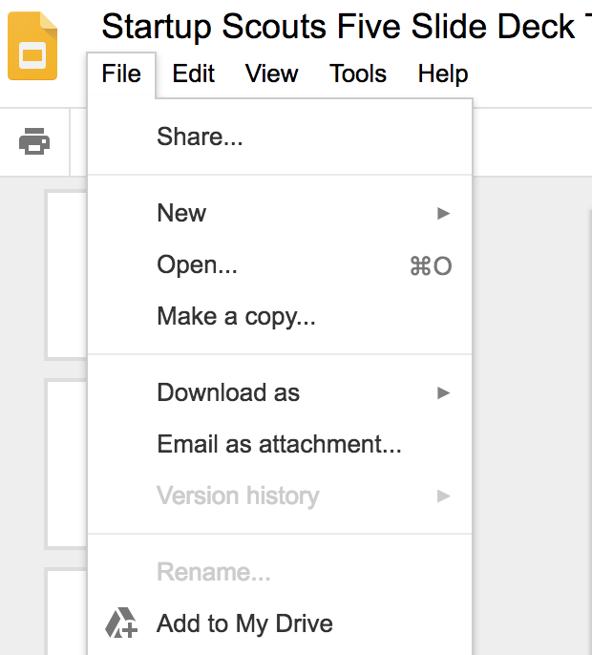Select the third slide thumbnail
592x655 pixels.
pyautogui.click(x=65, y=611)
